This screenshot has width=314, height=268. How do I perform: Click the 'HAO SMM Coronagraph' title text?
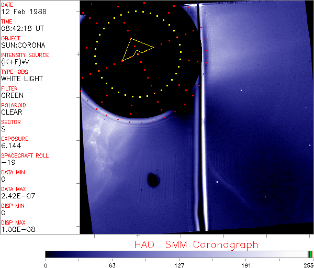tap(196, 244)
